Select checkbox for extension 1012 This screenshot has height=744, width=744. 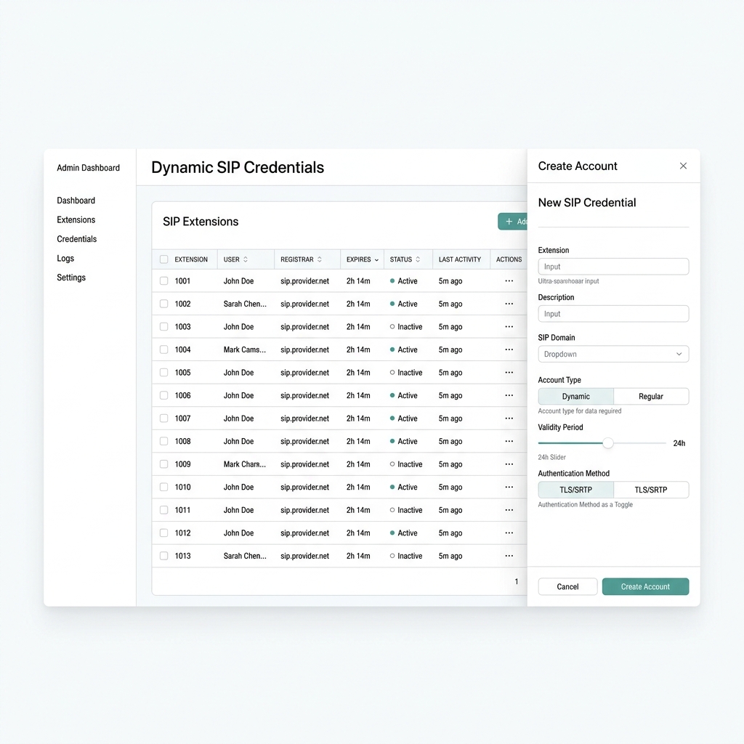[163, 533]
